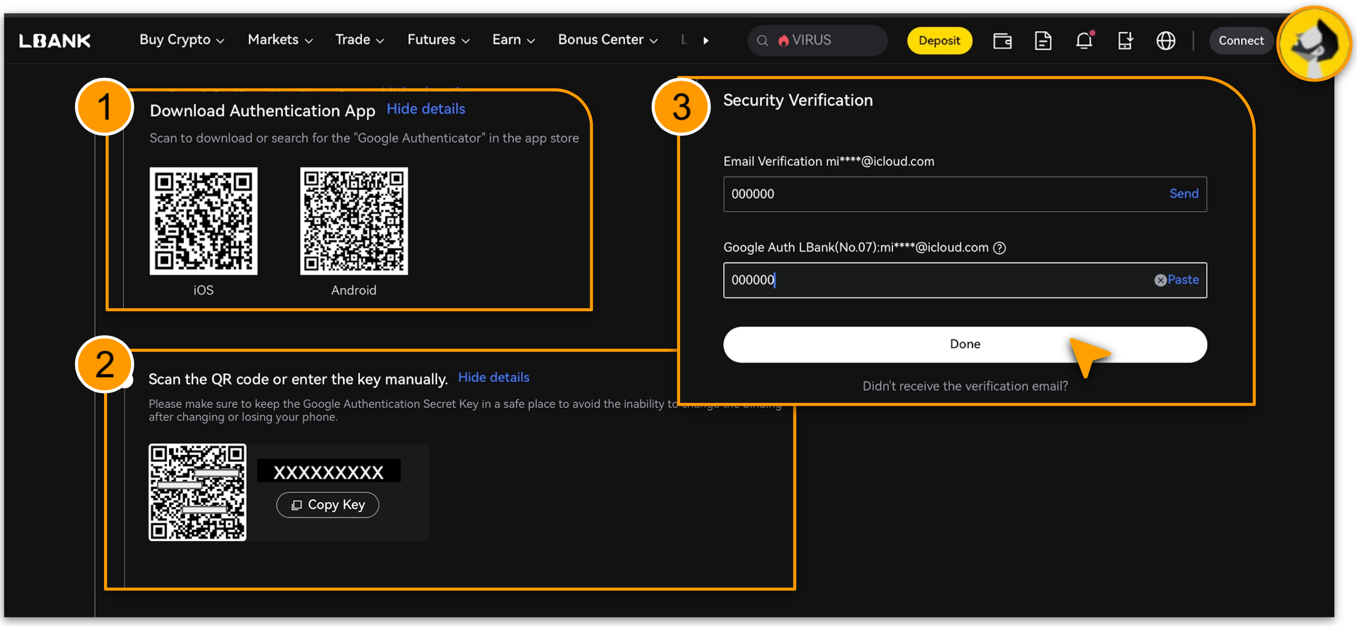Viewport: 1357px width, 626px height.
Task: Click the orders document icon
Action: (1043, 40)
